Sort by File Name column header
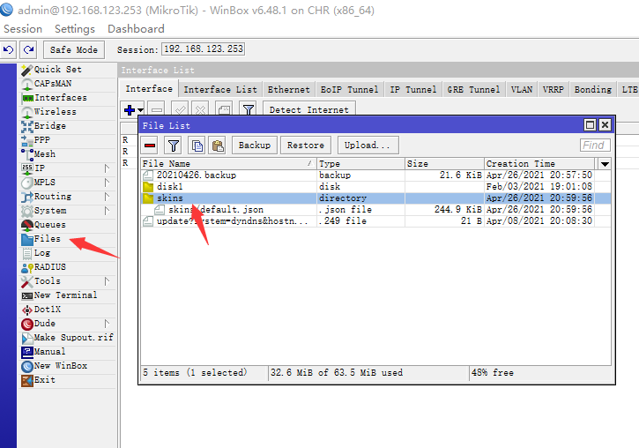 (x=228, y=163)
